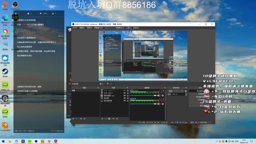Adjust desktop audio volume slider
This screenshot has width=256, height=144.
pyautogui.click(x=143, y=104)
